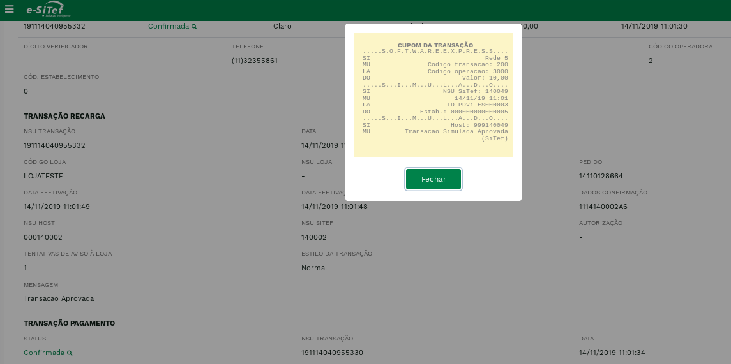Select phone number (11)32355861

(255, 61)
